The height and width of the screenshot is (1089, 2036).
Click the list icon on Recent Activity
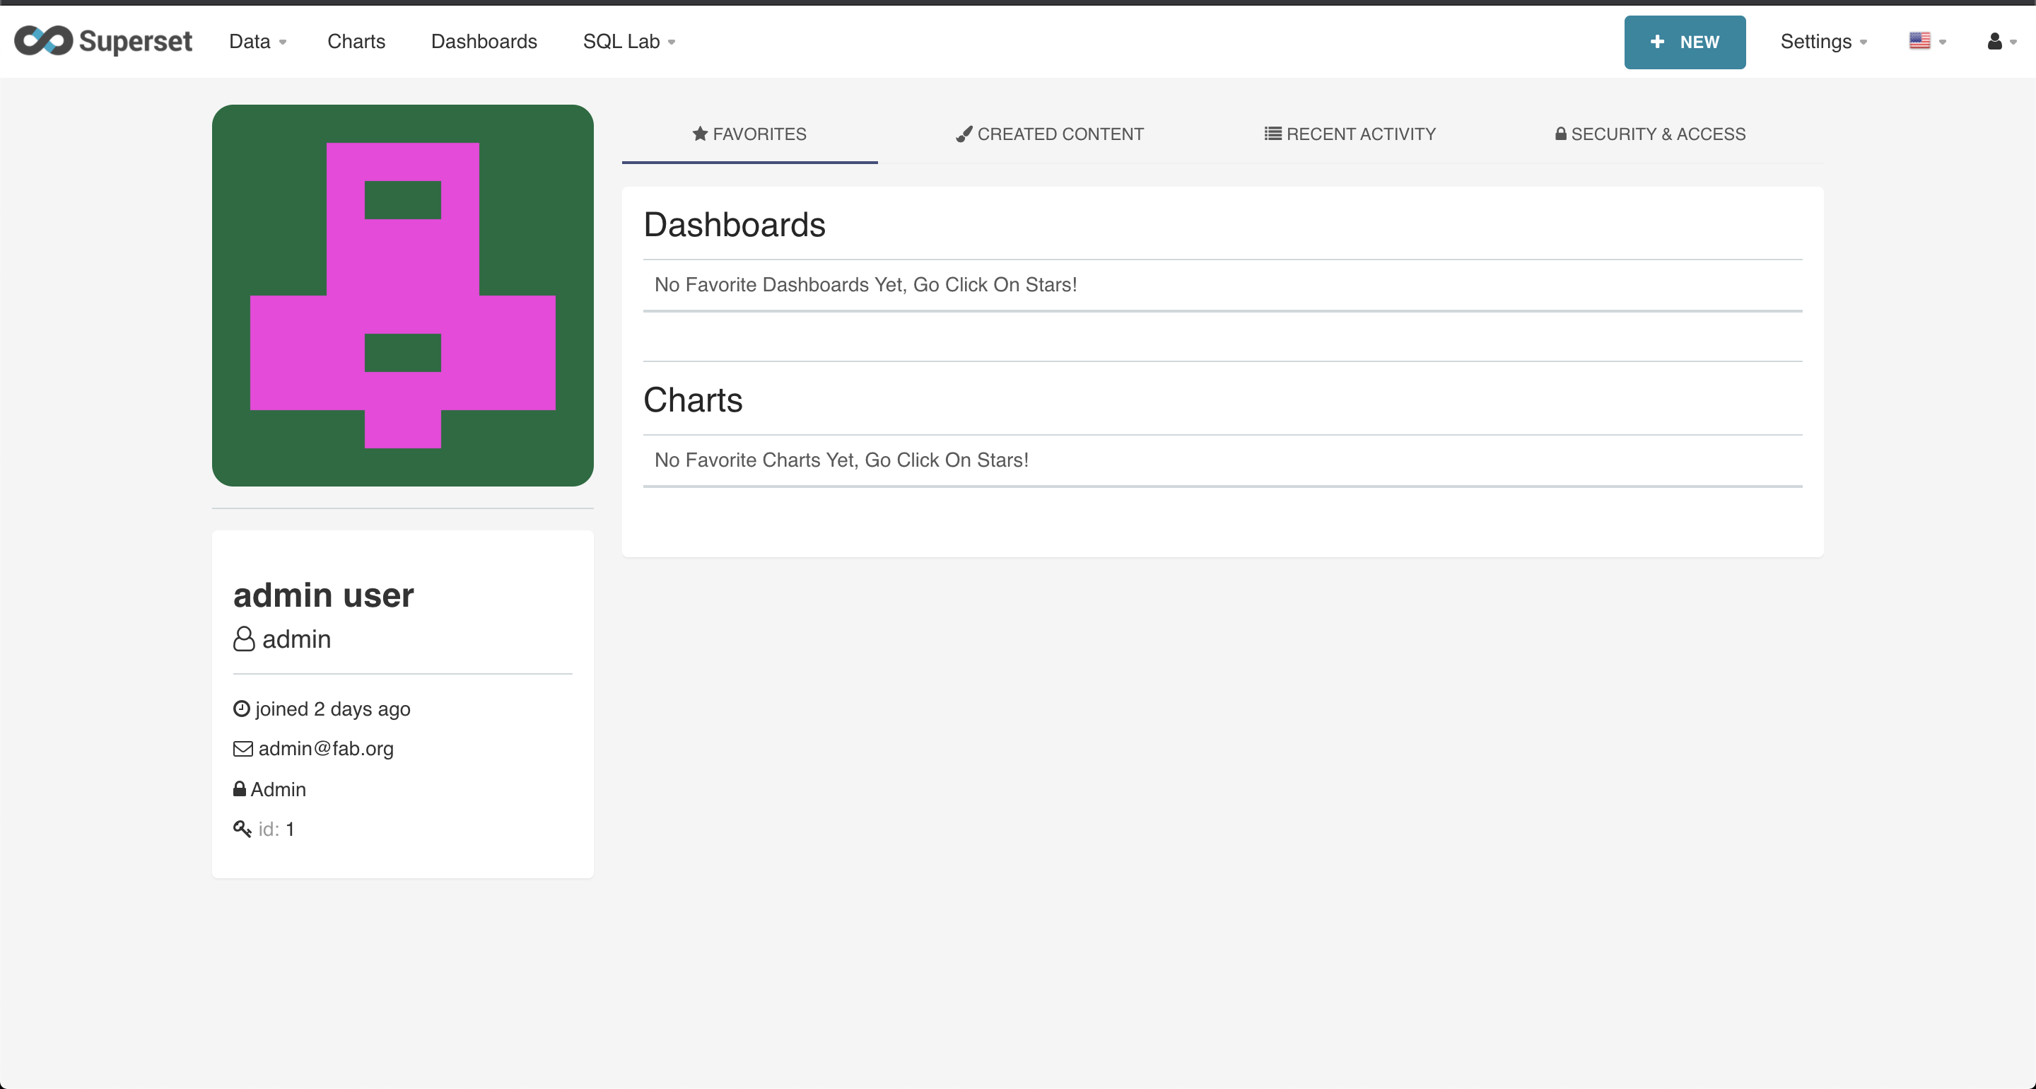click(x=1272, y=134)
